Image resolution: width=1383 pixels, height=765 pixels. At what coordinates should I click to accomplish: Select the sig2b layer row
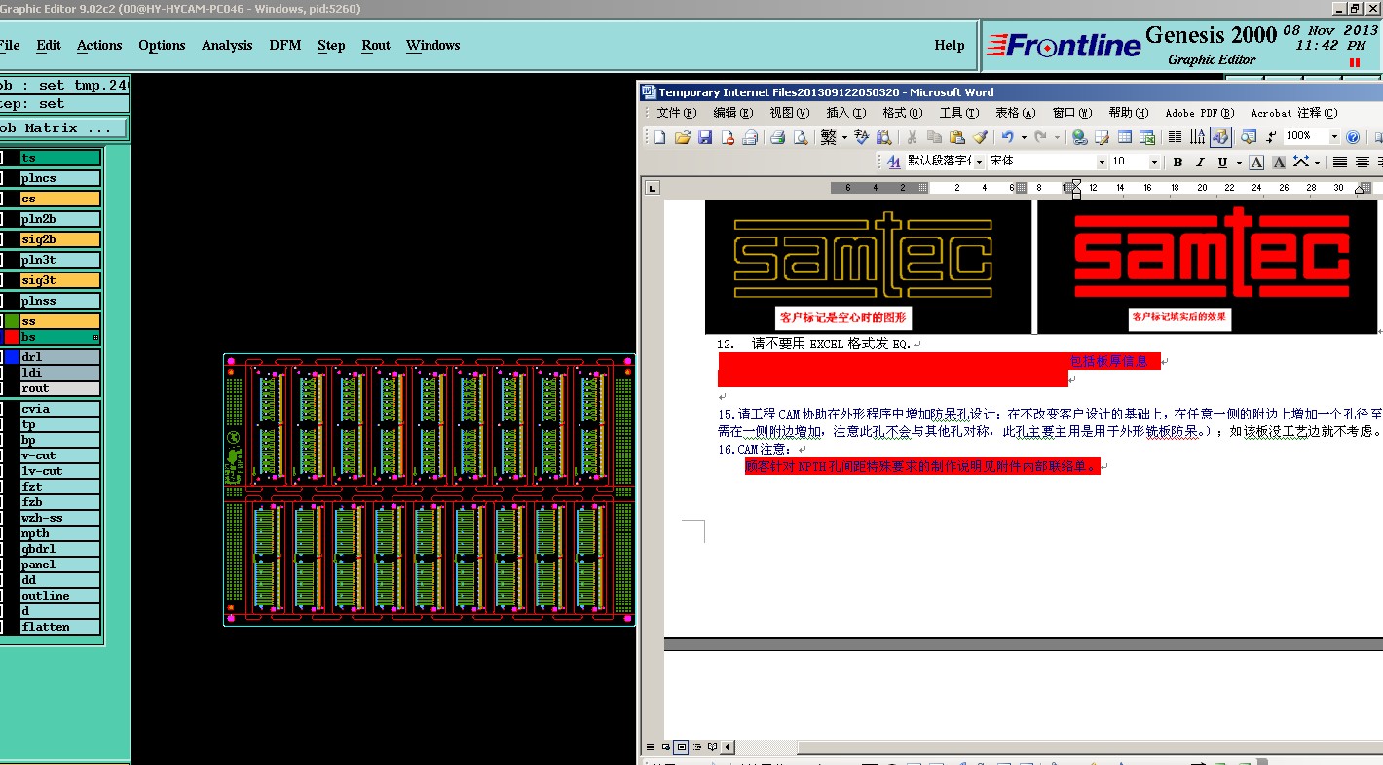coord(59,239)
